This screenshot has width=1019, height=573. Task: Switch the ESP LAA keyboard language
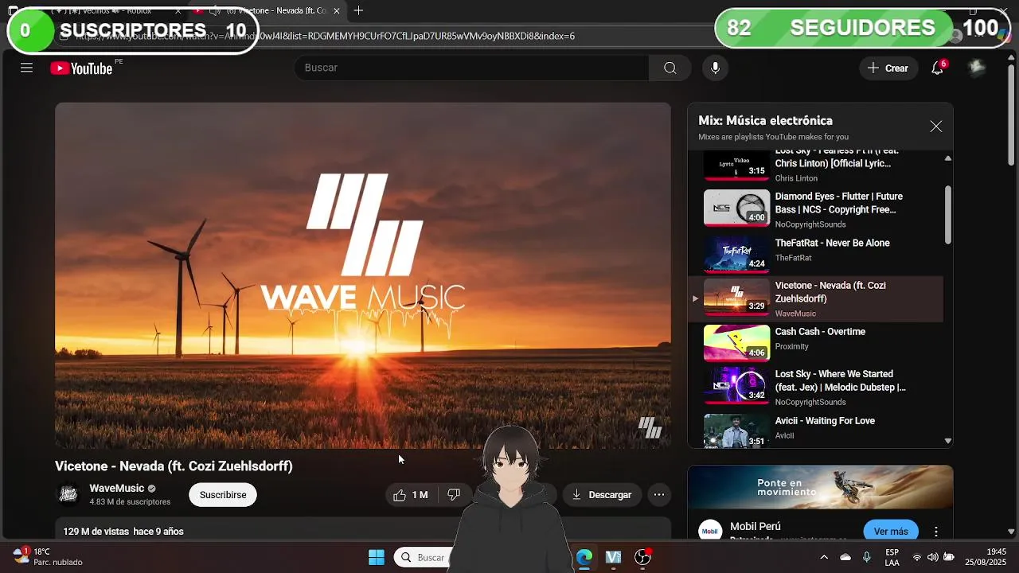click(x=892, y=557)
